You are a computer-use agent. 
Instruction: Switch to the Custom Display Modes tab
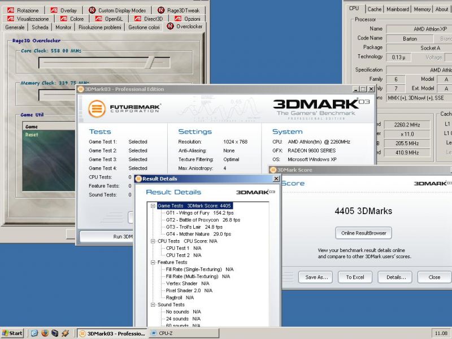click(x=118, y=10)
